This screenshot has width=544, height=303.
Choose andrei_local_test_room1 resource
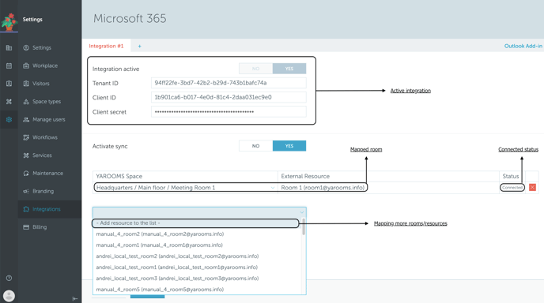coord(177,267)
